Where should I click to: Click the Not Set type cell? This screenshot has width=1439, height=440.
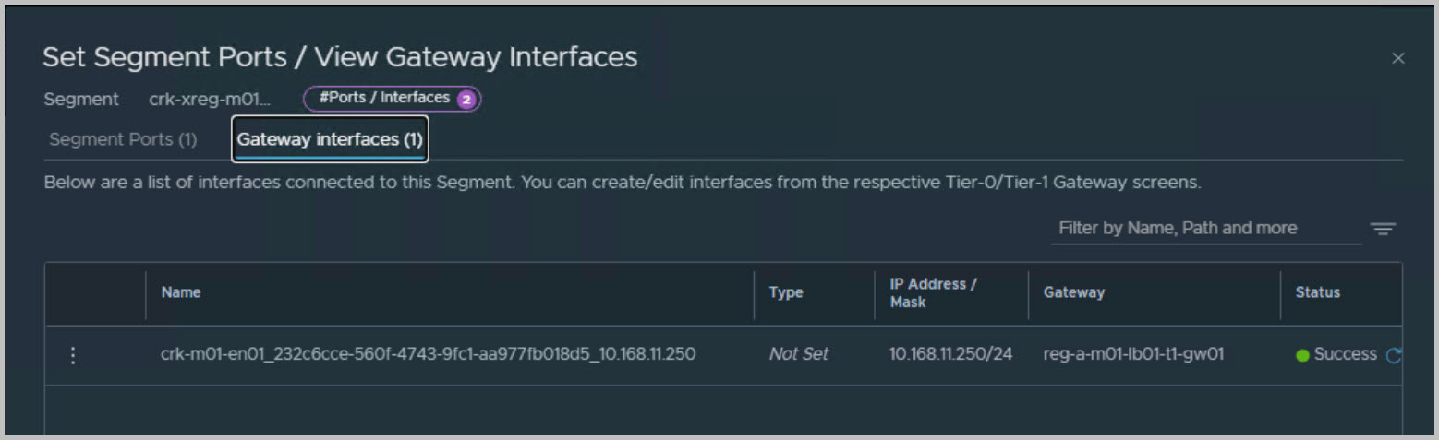(798, 354)
